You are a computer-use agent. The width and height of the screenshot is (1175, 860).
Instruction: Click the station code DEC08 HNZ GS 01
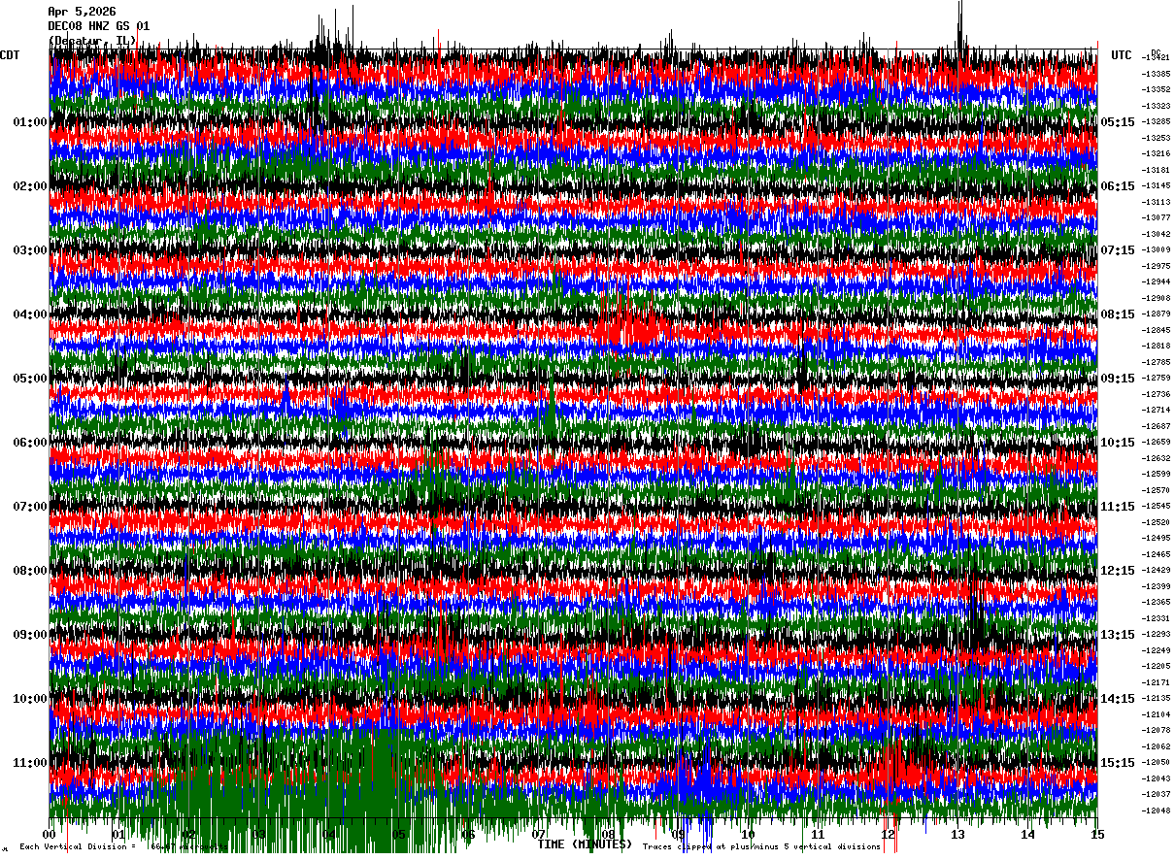99,26
